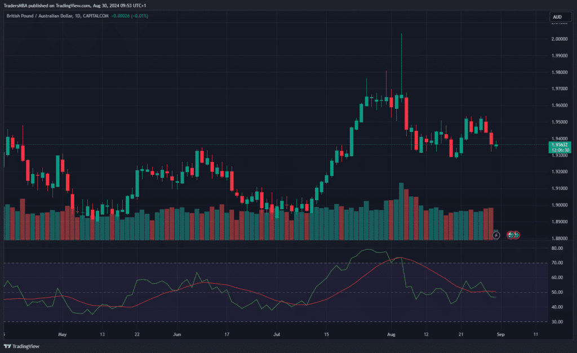The image size is (577, 353).
Task: Click the May label on the time axis
Action: (63, 334)
